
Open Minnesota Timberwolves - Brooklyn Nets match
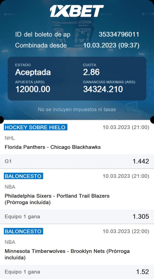pos(67,254)
